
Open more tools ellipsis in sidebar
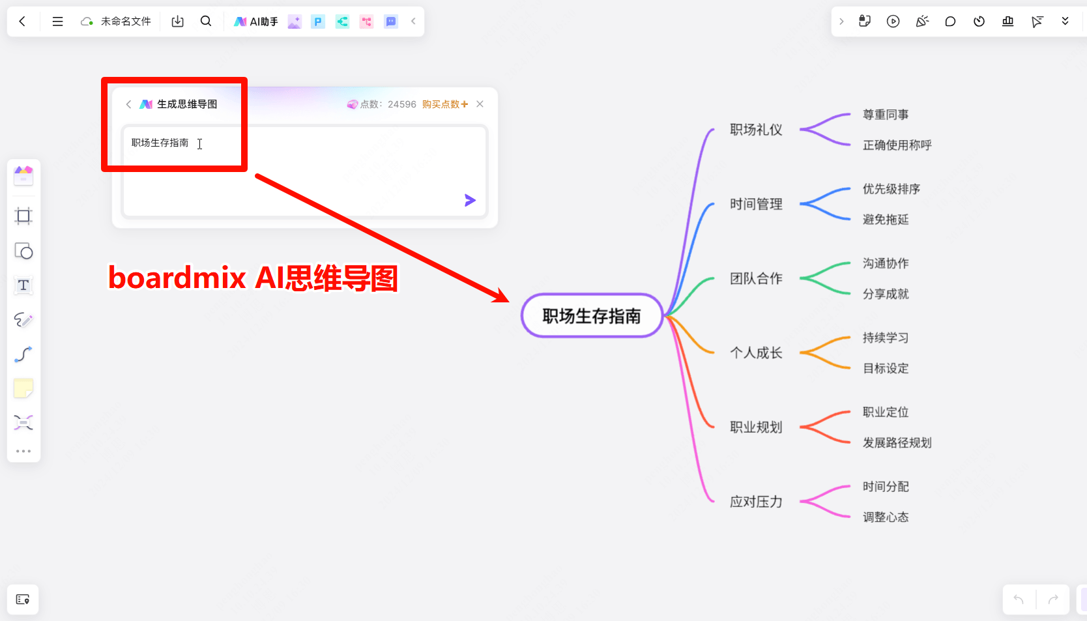pos(23,451)
